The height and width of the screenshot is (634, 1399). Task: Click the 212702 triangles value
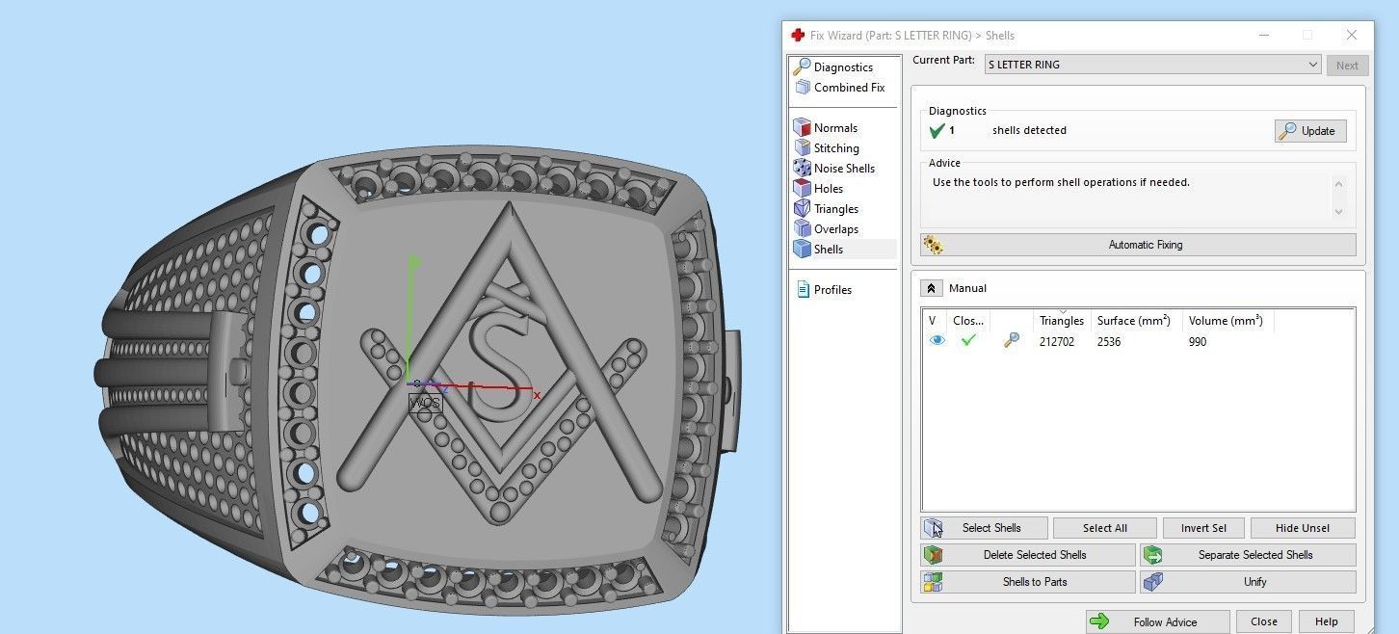point(1057,342)
